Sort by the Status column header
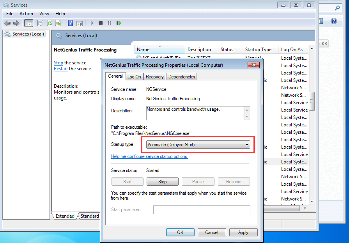Image resolution: width=349 pixels, height=243 pixels. point(230,50)
